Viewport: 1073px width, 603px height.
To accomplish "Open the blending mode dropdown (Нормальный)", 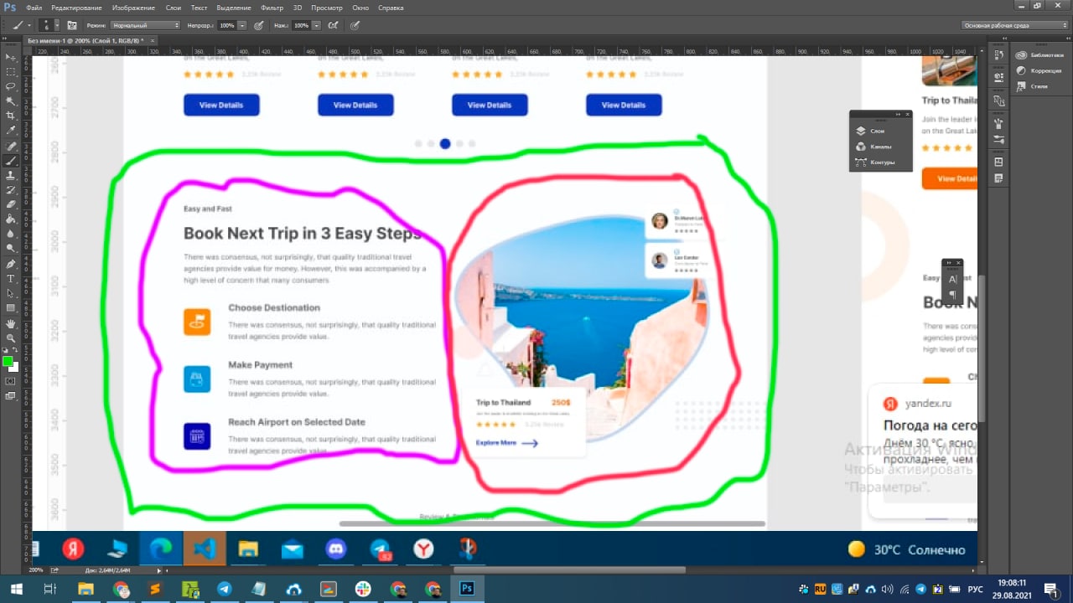I will 146,25.
